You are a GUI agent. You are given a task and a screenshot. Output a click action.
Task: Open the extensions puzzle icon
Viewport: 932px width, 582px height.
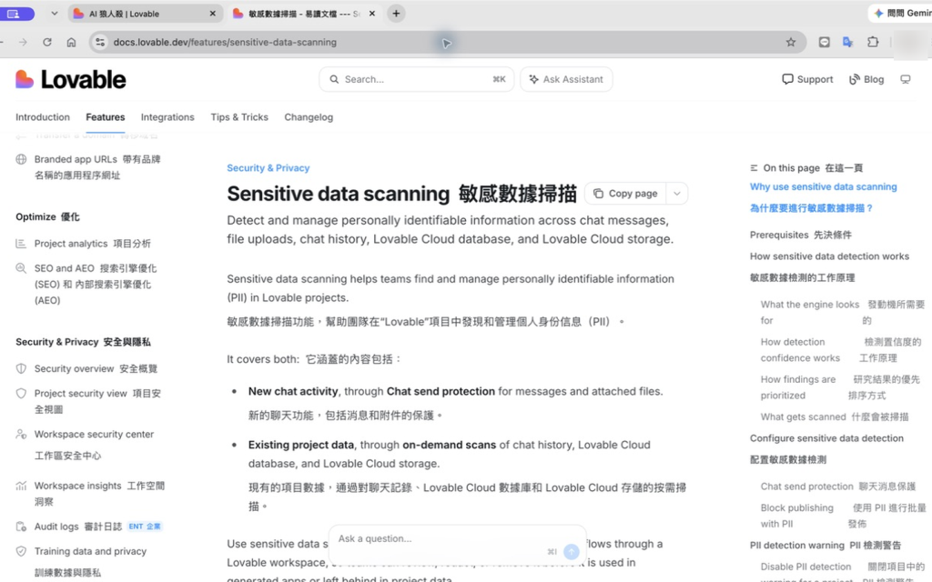[873, 42]
